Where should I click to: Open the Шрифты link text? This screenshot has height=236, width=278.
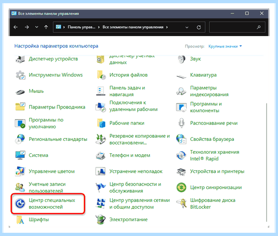39,219
